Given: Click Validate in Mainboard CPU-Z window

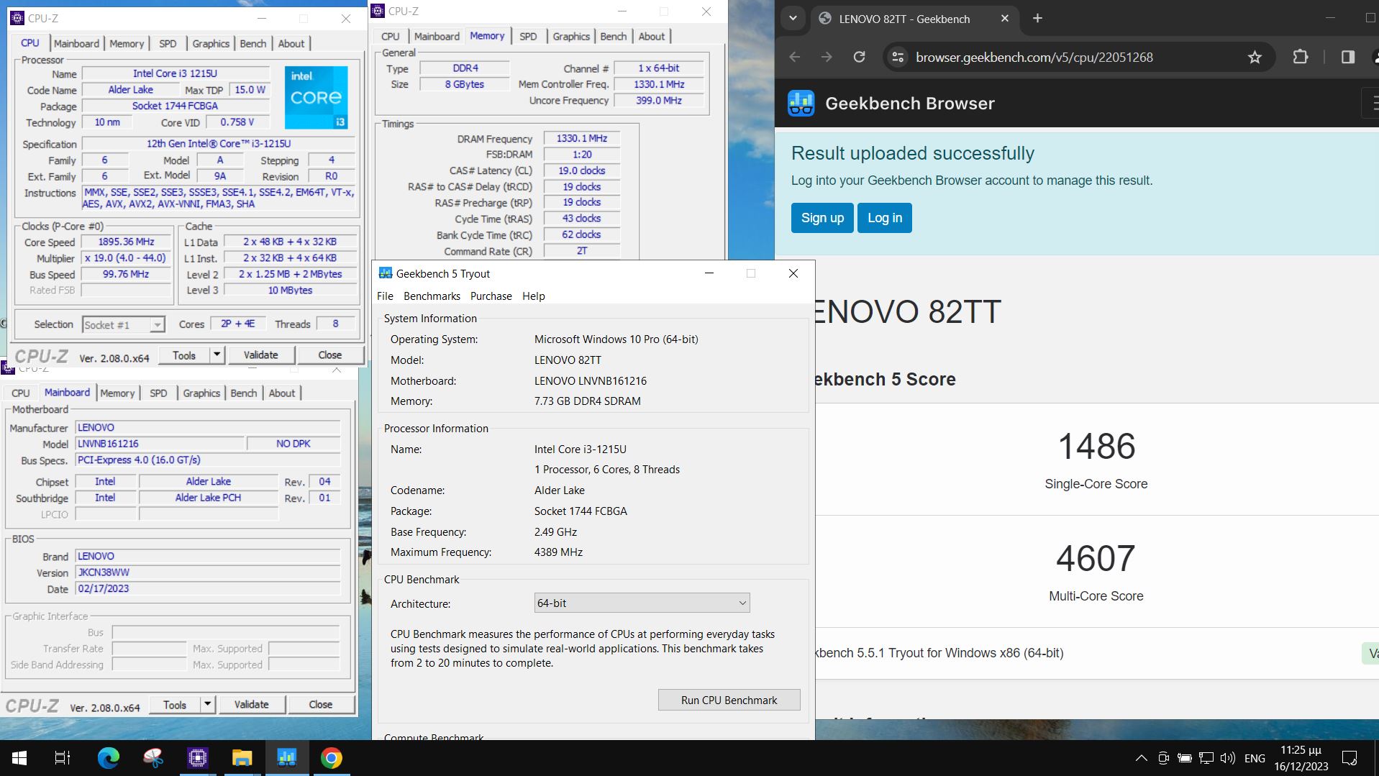Looking at the screenshot, I should [251, 704].
